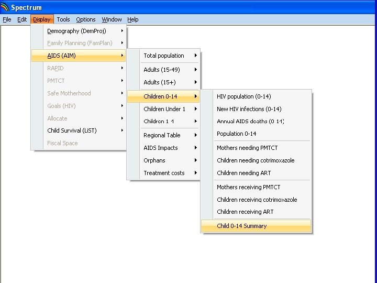Viewport: 377px width, 283px height.
Task: Expand the Regional Table submenu
Action: pos(163,135)
